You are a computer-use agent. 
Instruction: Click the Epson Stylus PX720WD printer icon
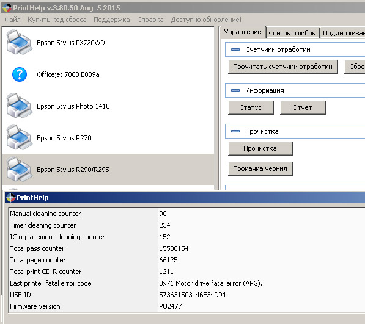[20, 42]
